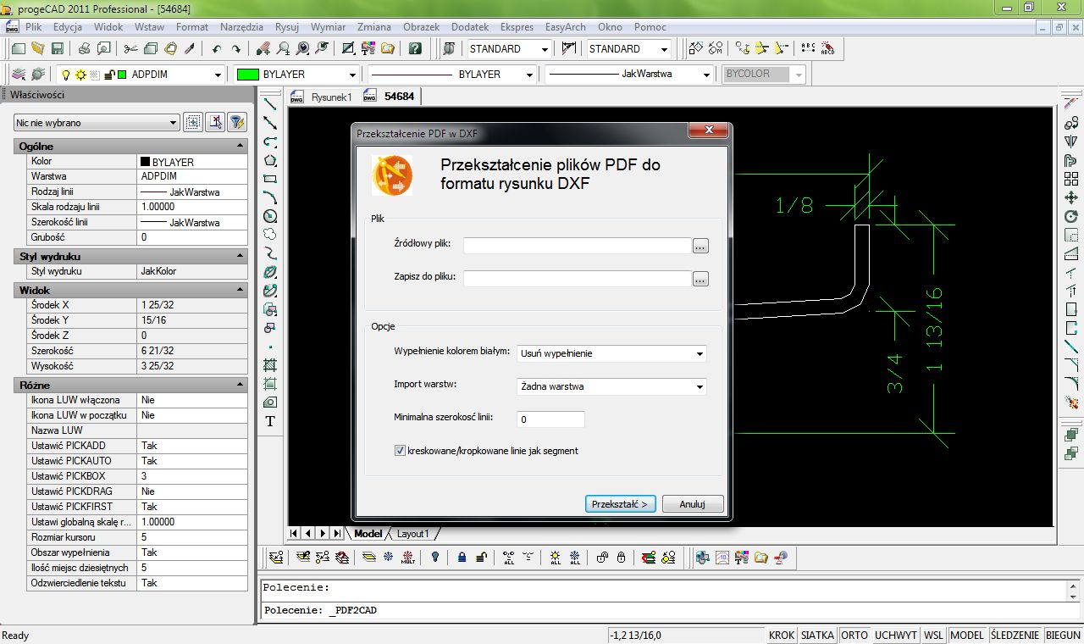Open the Import warstw dropdown

click(700, 386)
